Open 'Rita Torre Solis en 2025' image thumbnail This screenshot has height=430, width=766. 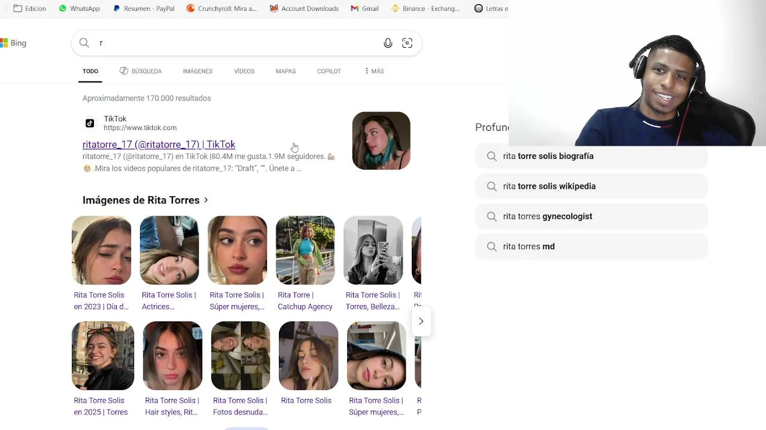click(103, 356)
